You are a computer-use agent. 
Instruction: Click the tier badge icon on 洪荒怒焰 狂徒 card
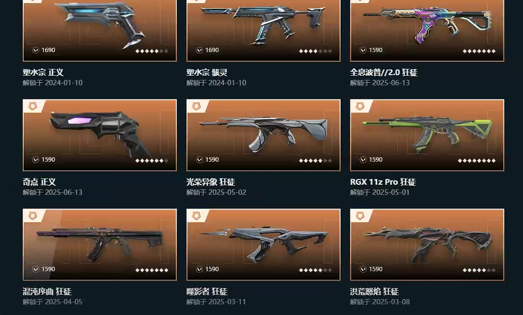360,216
